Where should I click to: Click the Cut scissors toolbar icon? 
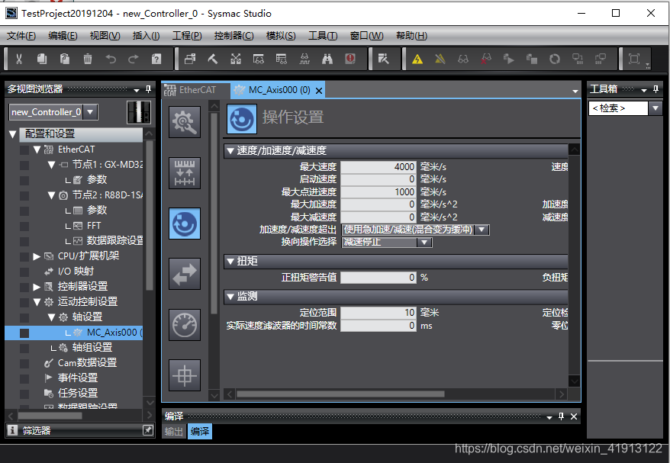19,59
